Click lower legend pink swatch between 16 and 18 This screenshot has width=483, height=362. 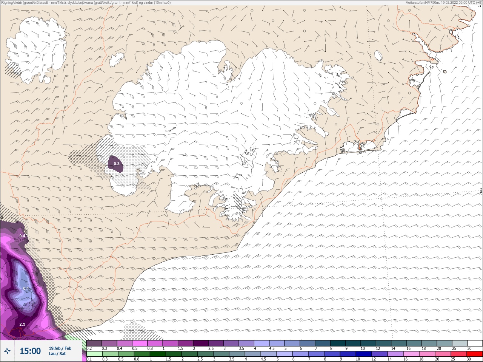pos(411,354)
